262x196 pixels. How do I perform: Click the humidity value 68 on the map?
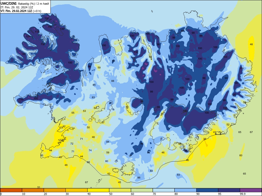coord(88,162)
